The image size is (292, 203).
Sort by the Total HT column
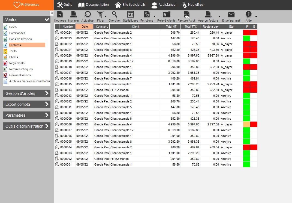[171, 27]
